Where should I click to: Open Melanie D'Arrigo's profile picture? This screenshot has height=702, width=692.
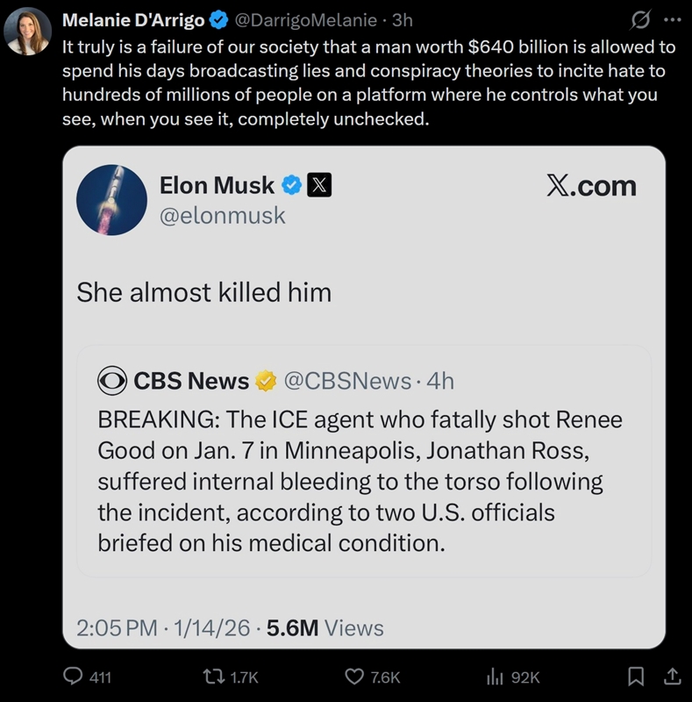27,31
